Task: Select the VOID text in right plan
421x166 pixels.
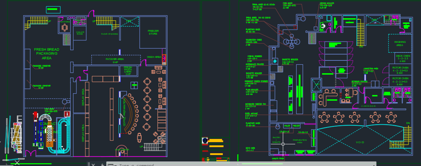Action: point(360,142)
